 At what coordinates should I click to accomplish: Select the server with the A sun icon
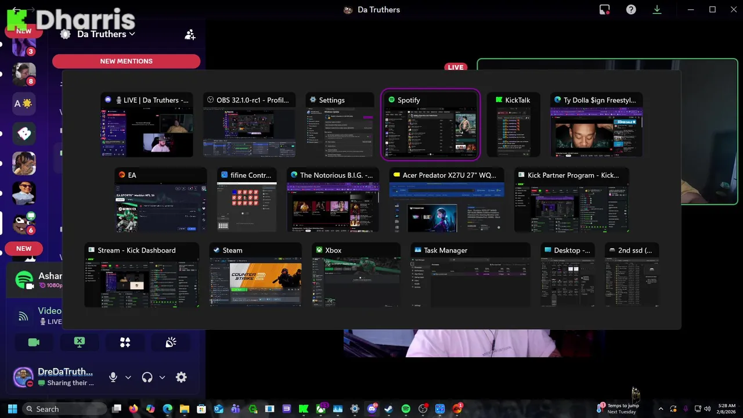point(24,103)
